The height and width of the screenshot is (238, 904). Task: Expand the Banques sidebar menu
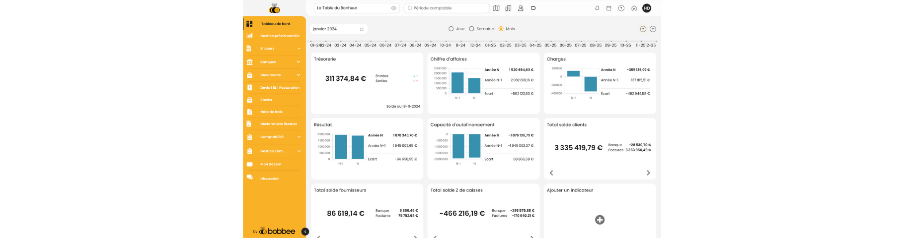[x=299, y=62]
